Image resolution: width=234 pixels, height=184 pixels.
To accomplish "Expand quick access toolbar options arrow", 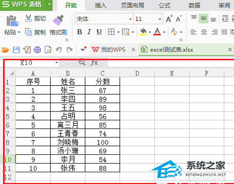I will [83, 50].
